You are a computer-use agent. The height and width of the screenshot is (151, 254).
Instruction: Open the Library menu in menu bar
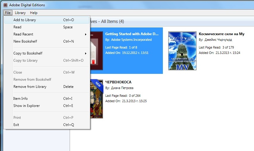(x=20, y=13)
